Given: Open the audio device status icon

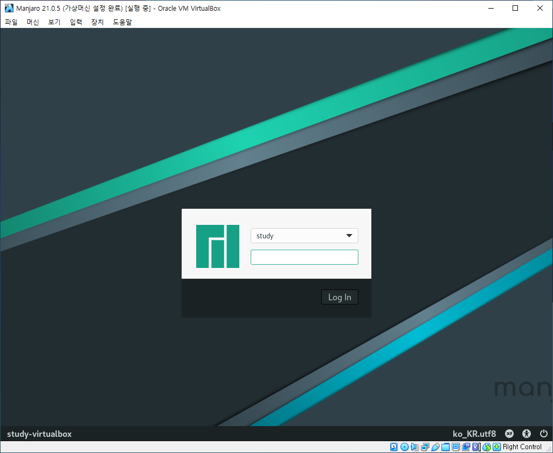Looking at the screenshot, I should tap(415, 447).
